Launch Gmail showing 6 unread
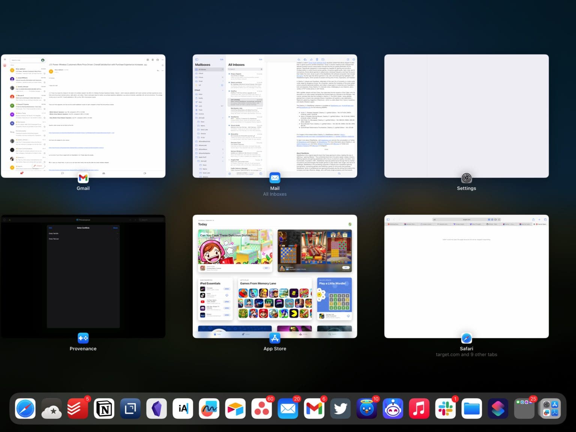Viewport: 576px width, 432px height. pos(314,408)
